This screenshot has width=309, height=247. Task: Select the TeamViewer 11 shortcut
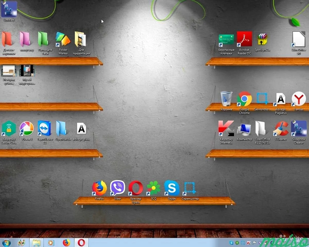coord(45,128)
